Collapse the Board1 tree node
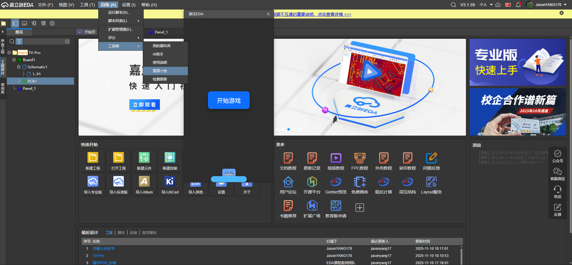Viewport: 572px width, 265px height. point(14,60)
